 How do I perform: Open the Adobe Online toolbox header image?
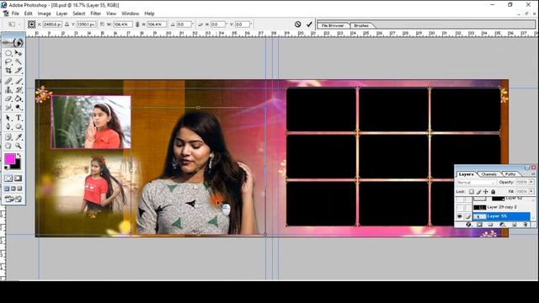(x=13, y=42)
